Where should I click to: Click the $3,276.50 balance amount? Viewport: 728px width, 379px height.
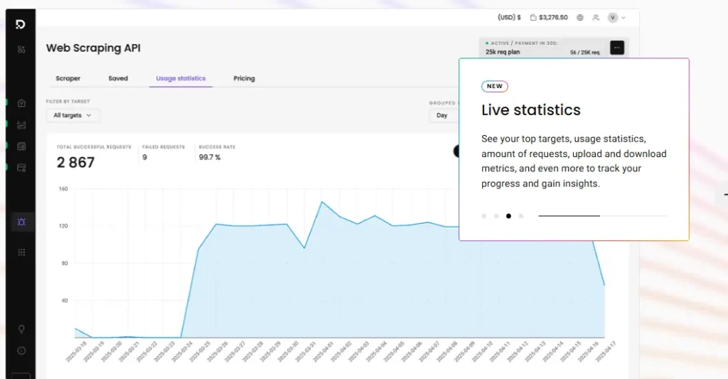tap(553, 18)
